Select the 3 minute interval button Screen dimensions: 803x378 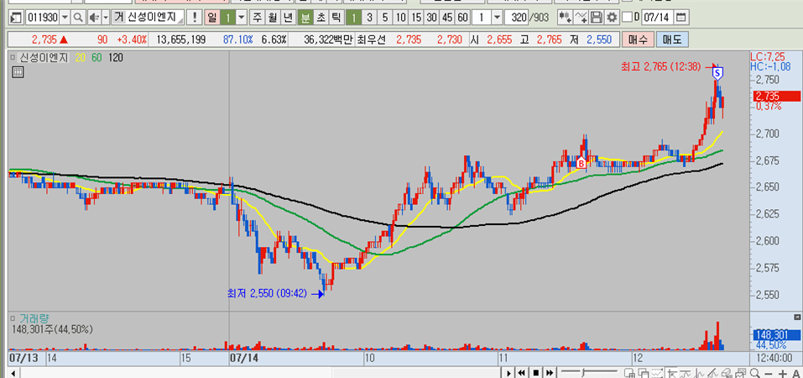pos(369,18)
